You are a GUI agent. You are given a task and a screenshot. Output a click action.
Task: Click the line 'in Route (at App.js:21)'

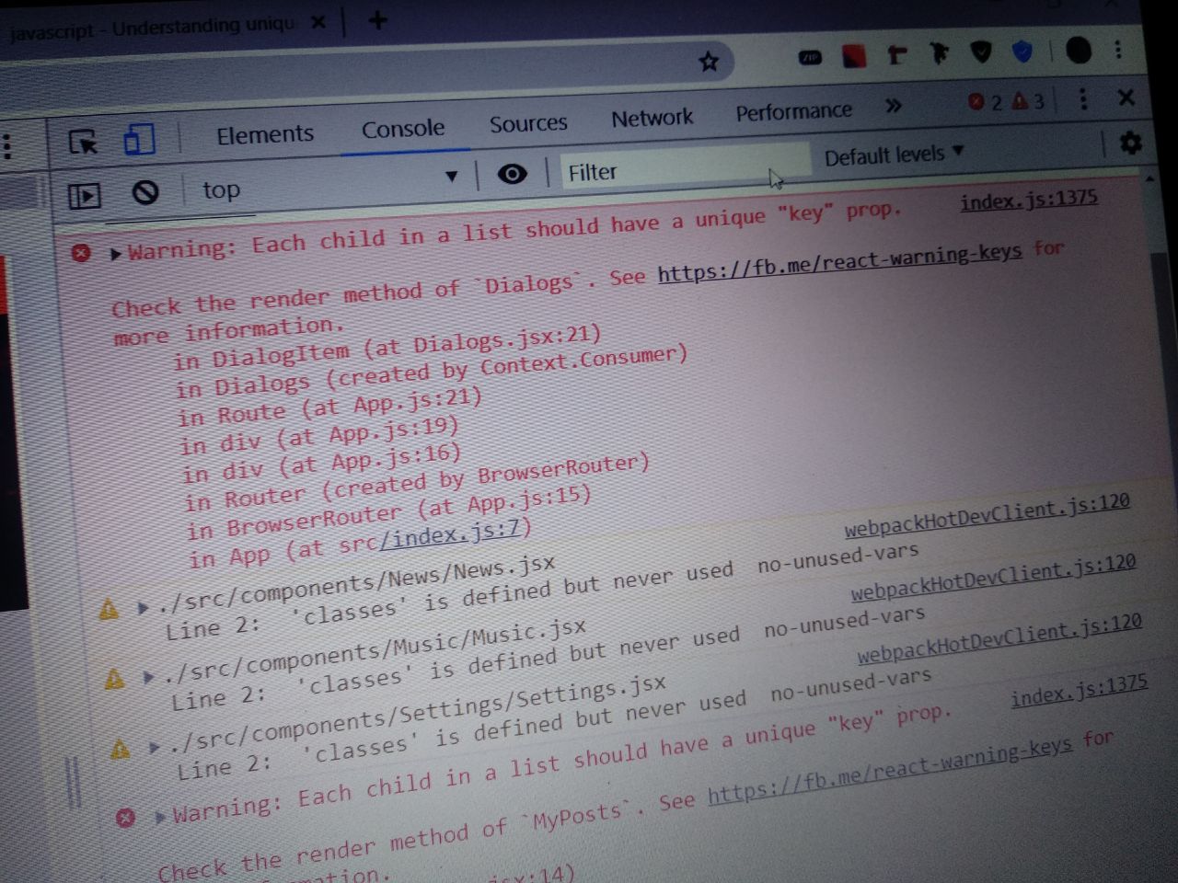[x=329, y=407]
